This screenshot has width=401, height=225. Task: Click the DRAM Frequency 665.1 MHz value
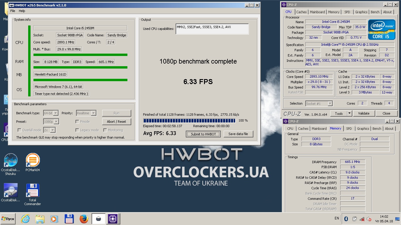coord(353,162)
